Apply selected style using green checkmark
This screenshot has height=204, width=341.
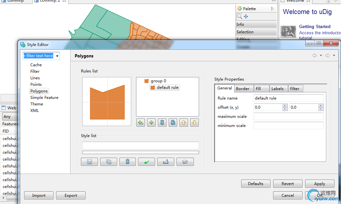(x=147, y=162)
